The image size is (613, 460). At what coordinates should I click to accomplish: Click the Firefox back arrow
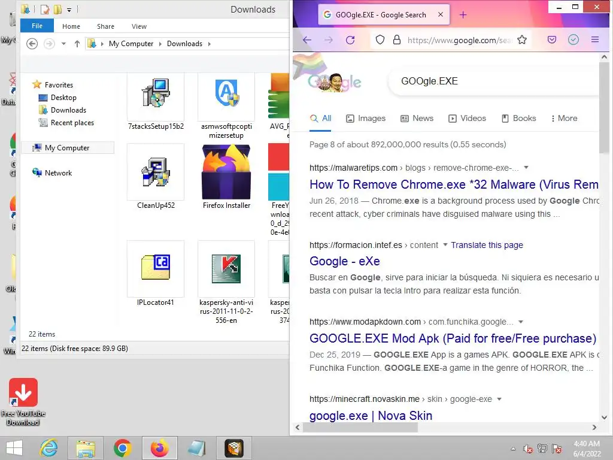tap(307, 40)
